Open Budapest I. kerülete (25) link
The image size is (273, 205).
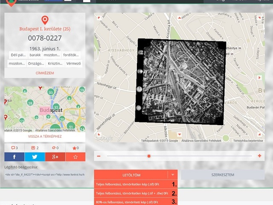click(x=45, y=29)
